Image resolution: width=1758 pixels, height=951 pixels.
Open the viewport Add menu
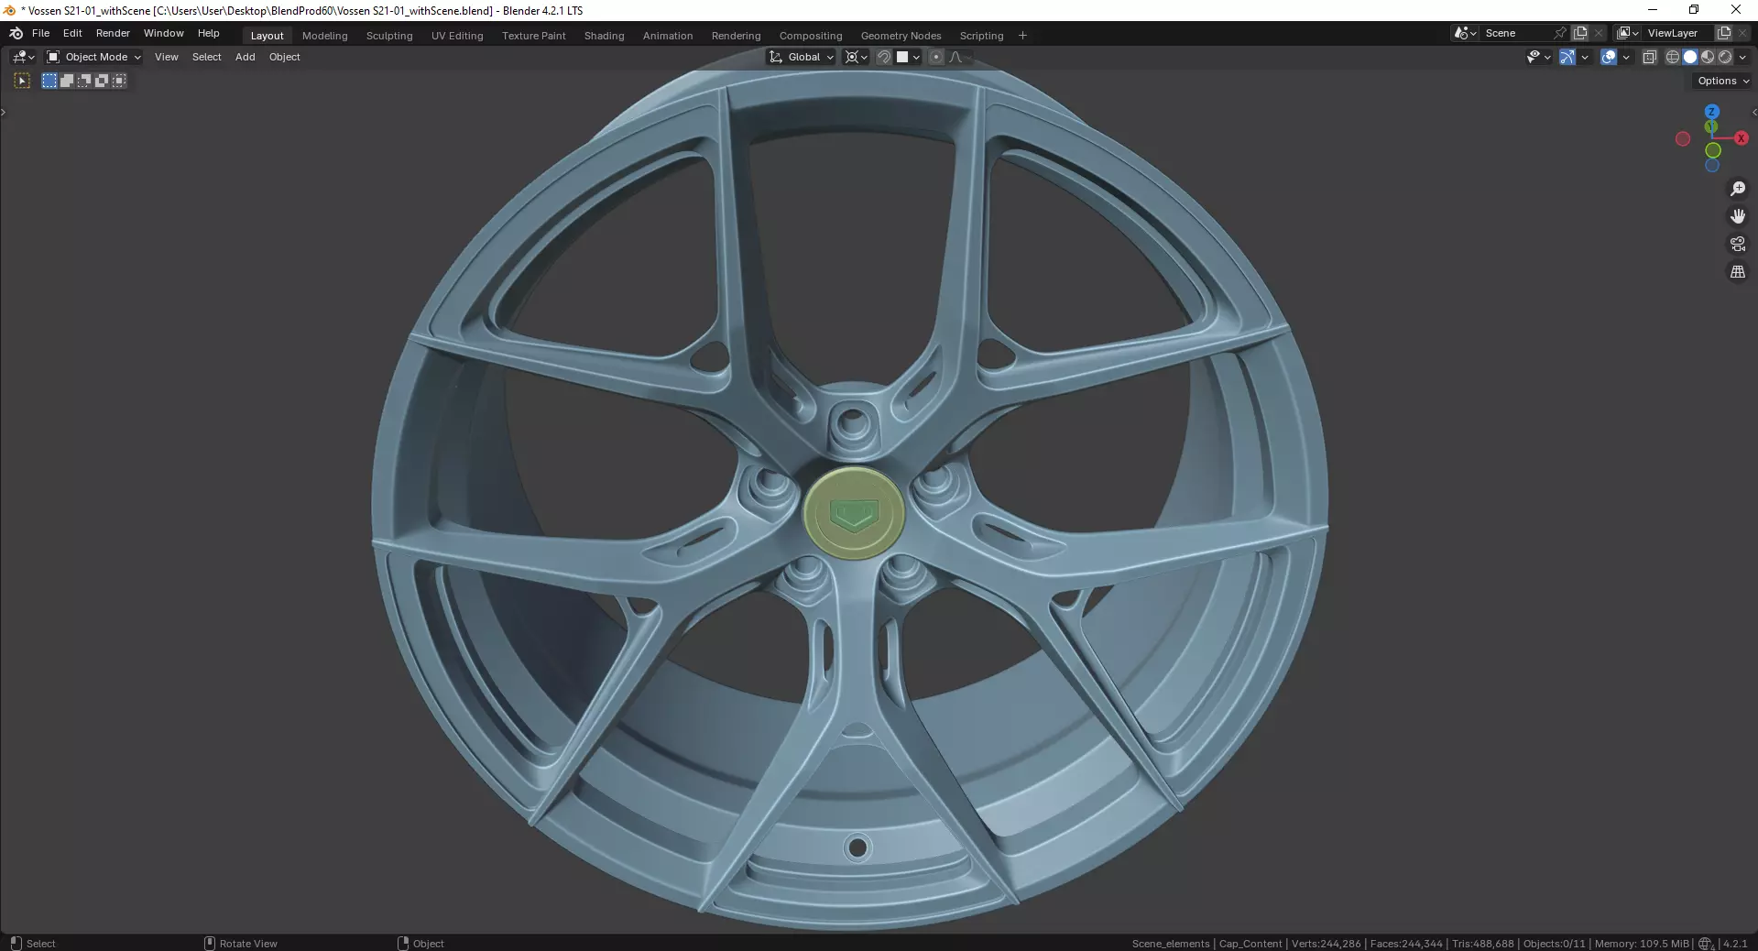[x=246, y=57]
